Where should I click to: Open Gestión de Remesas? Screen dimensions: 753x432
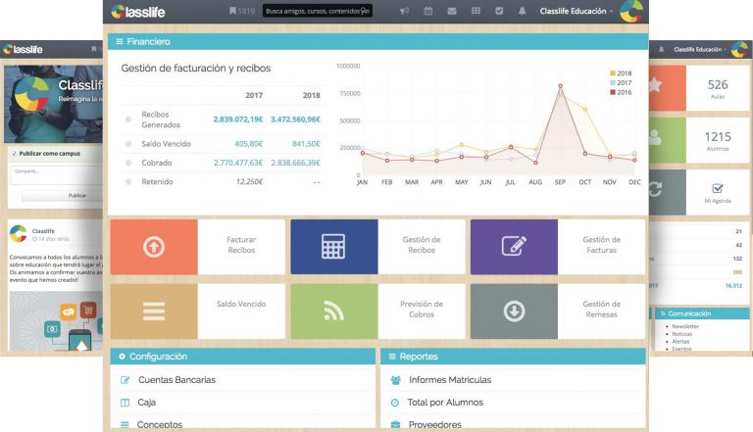pos(601,310)
